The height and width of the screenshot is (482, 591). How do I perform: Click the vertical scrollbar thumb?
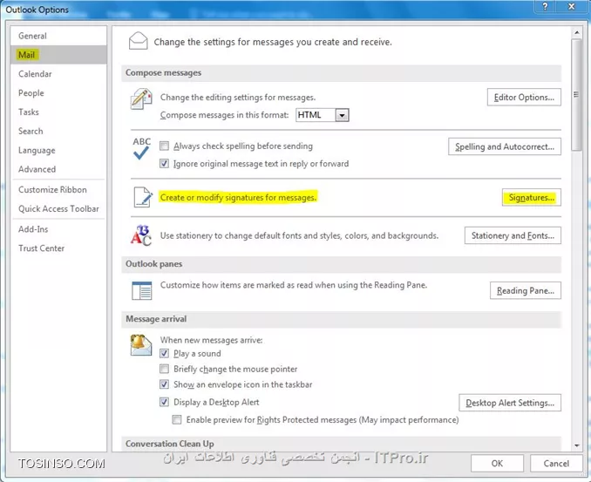tap(576, 94)
